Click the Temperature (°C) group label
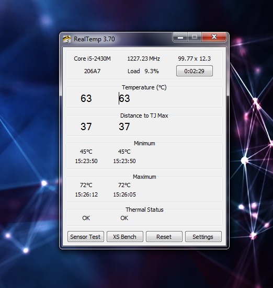 [144, 87]
